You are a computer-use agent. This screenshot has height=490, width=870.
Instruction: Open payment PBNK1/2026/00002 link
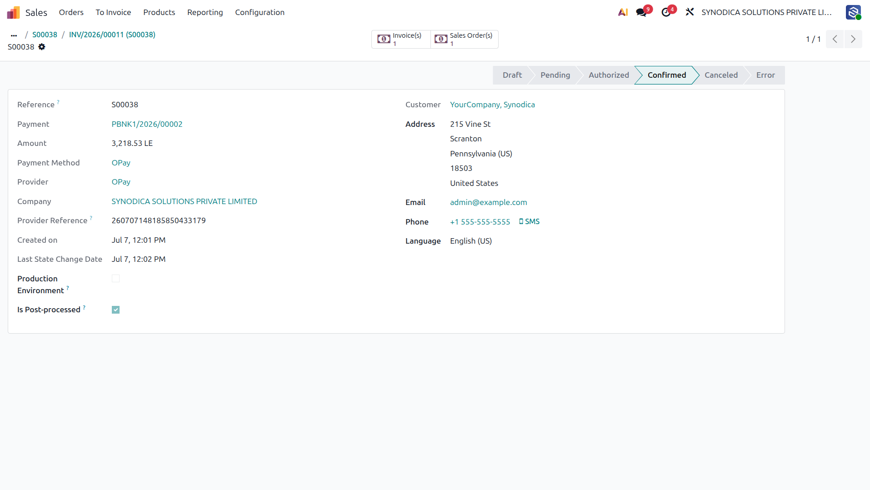click(x=147, y=124)
